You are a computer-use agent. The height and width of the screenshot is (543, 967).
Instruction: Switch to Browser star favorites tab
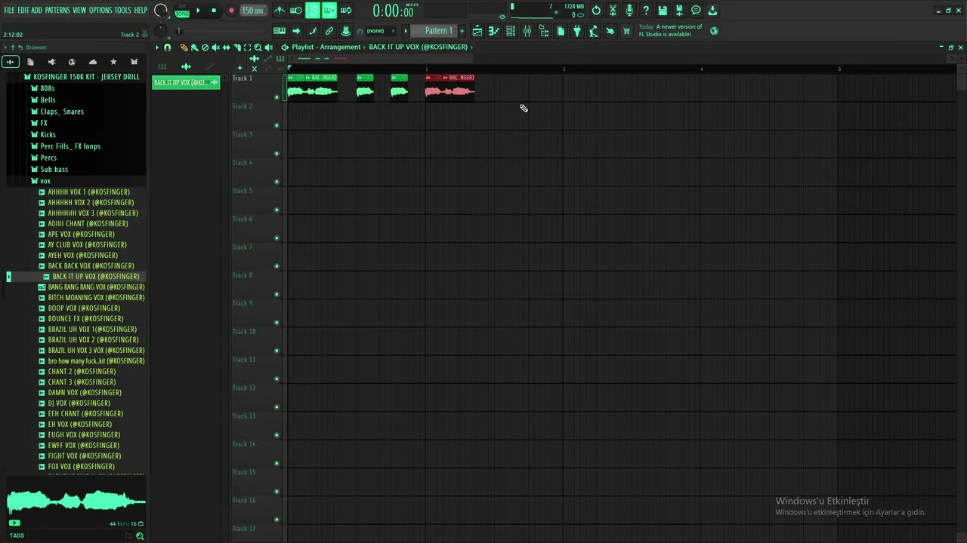click(x=113, y=62)
